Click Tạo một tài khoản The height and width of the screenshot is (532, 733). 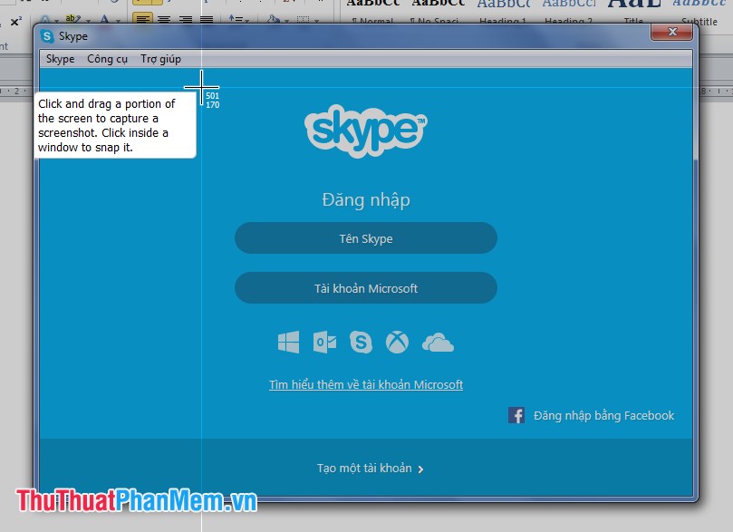pyautogui.click(x=365, y=468)
